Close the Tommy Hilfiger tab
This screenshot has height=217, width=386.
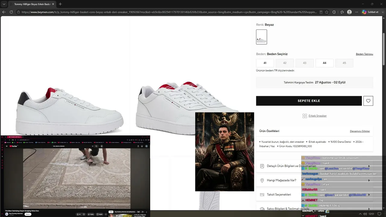pyautogui.click(x=53, y=4)
